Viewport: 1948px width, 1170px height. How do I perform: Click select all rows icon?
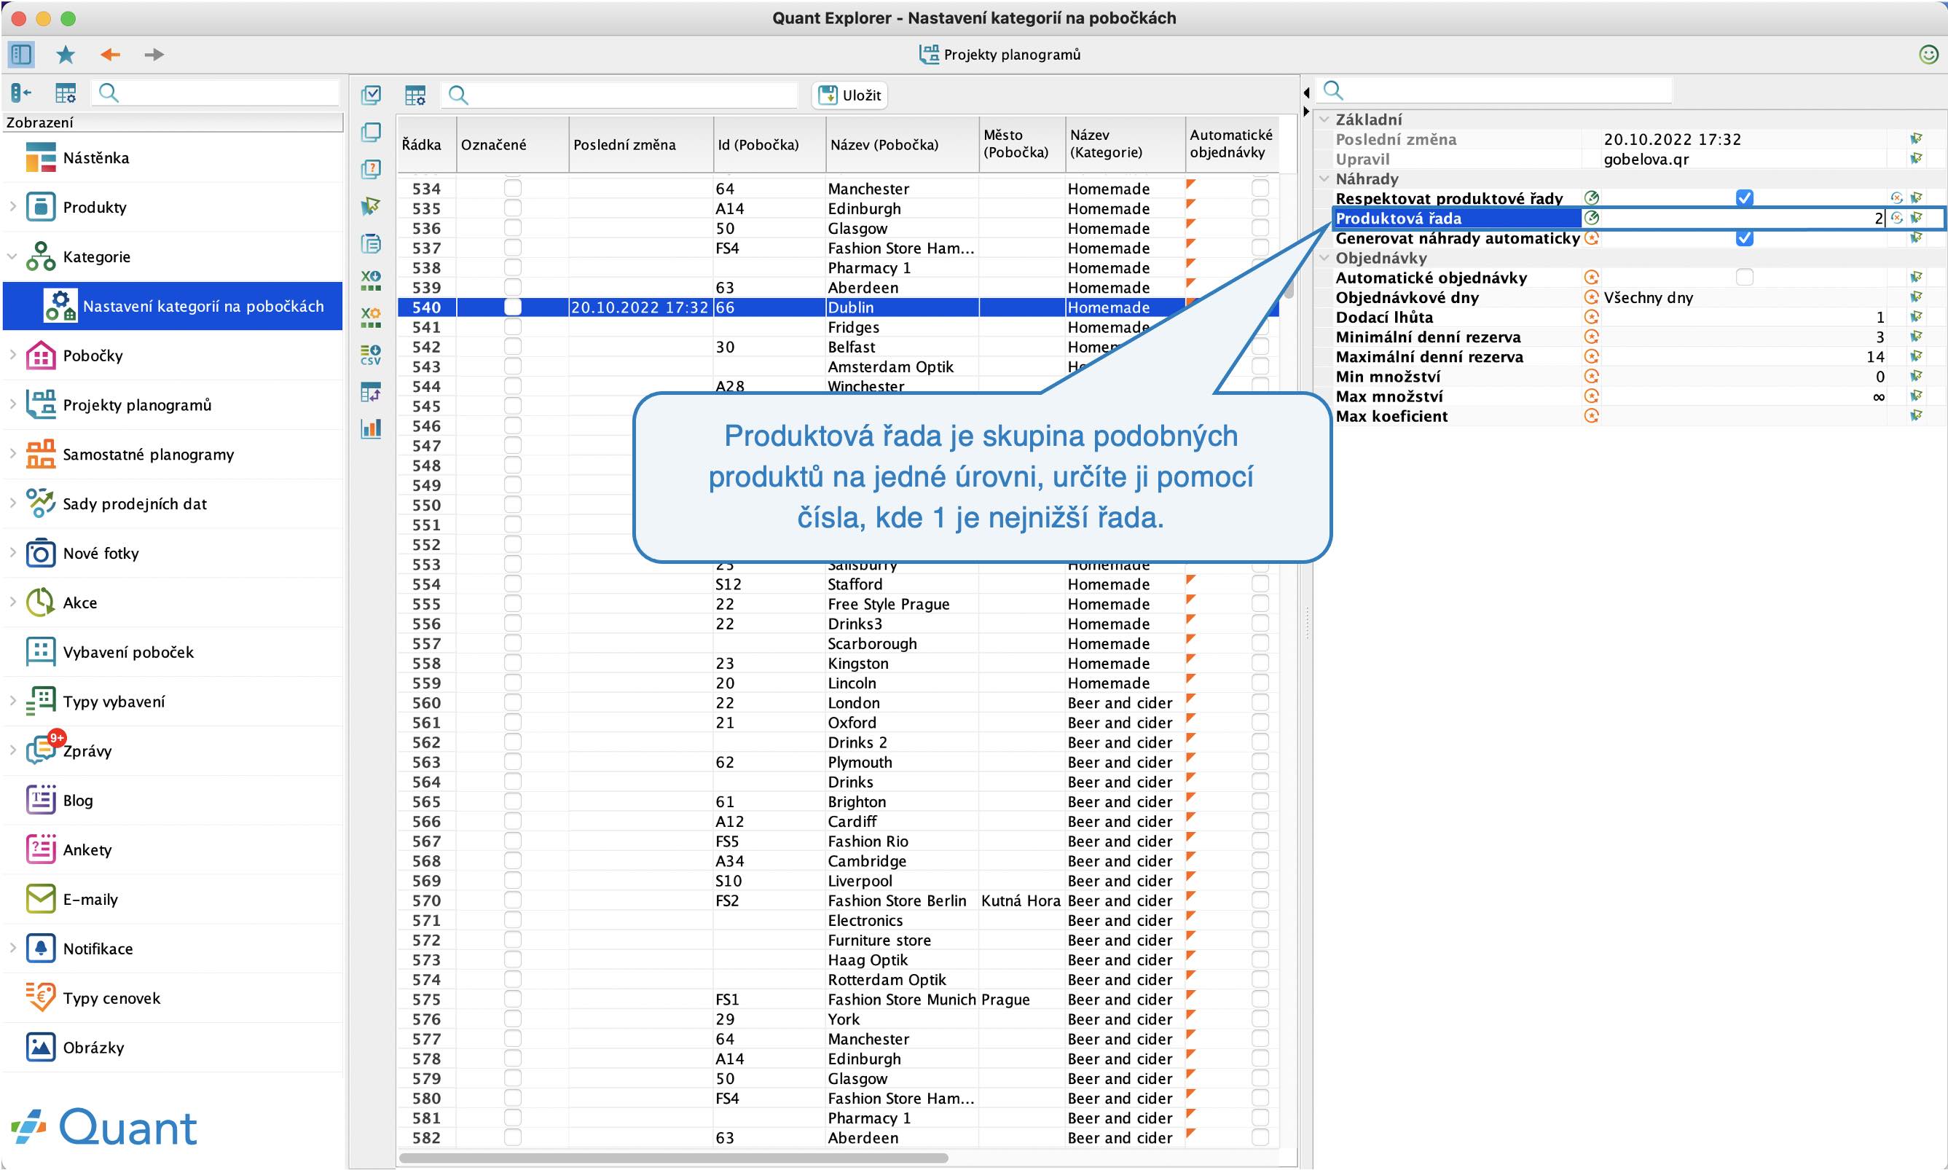[371, 95]
